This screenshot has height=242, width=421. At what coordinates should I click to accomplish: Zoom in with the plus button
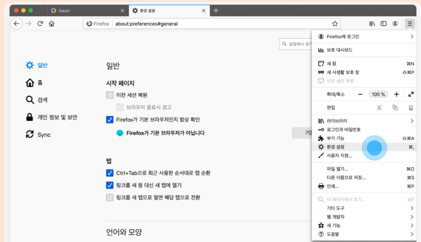coord(396,94)
